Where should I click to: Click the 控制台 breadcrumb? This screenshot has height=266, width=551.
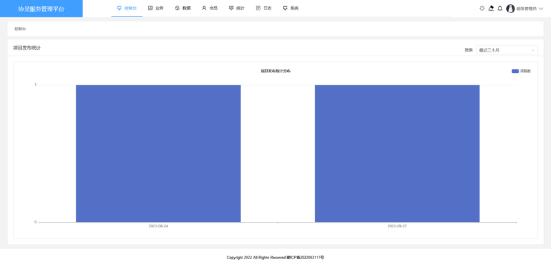pos(20,29)
